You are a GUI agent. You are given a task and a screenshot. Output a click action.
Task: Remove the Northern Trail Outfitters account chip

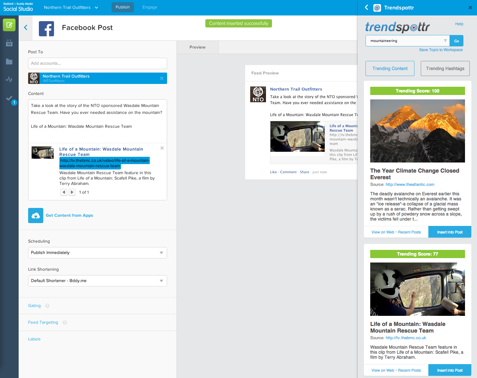(162, 78)
